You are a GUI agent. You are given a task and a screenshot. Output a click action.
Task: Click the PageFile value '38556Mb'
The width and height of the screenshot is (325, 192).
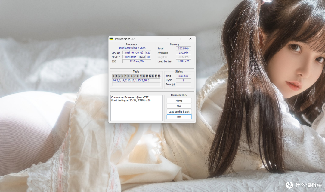[183, 57]
